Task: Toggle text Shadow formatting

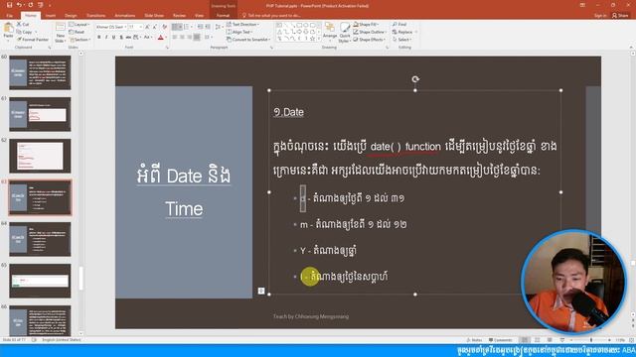Action: pos(121,38)
